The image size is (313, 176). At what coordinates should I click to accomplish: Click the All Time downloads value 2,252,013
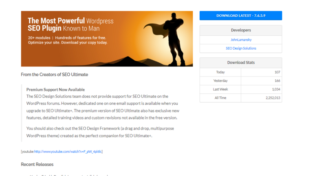click(x=271, y=98)
